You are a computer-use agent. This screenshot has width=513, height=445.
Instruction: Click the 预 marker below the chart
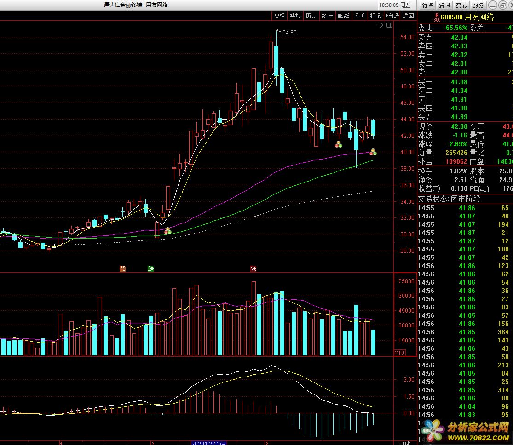(x=122, y=268)
